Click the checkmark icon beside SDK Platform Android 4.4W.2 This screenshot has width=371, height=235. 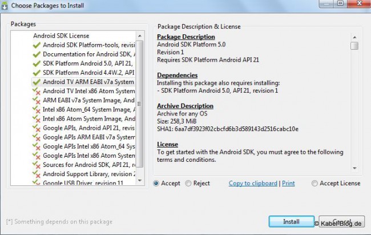pyautogui.click(x=37, y=73)
